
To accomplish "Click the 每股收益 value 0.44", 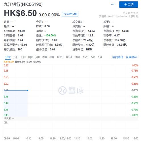I will click(20, 40).
